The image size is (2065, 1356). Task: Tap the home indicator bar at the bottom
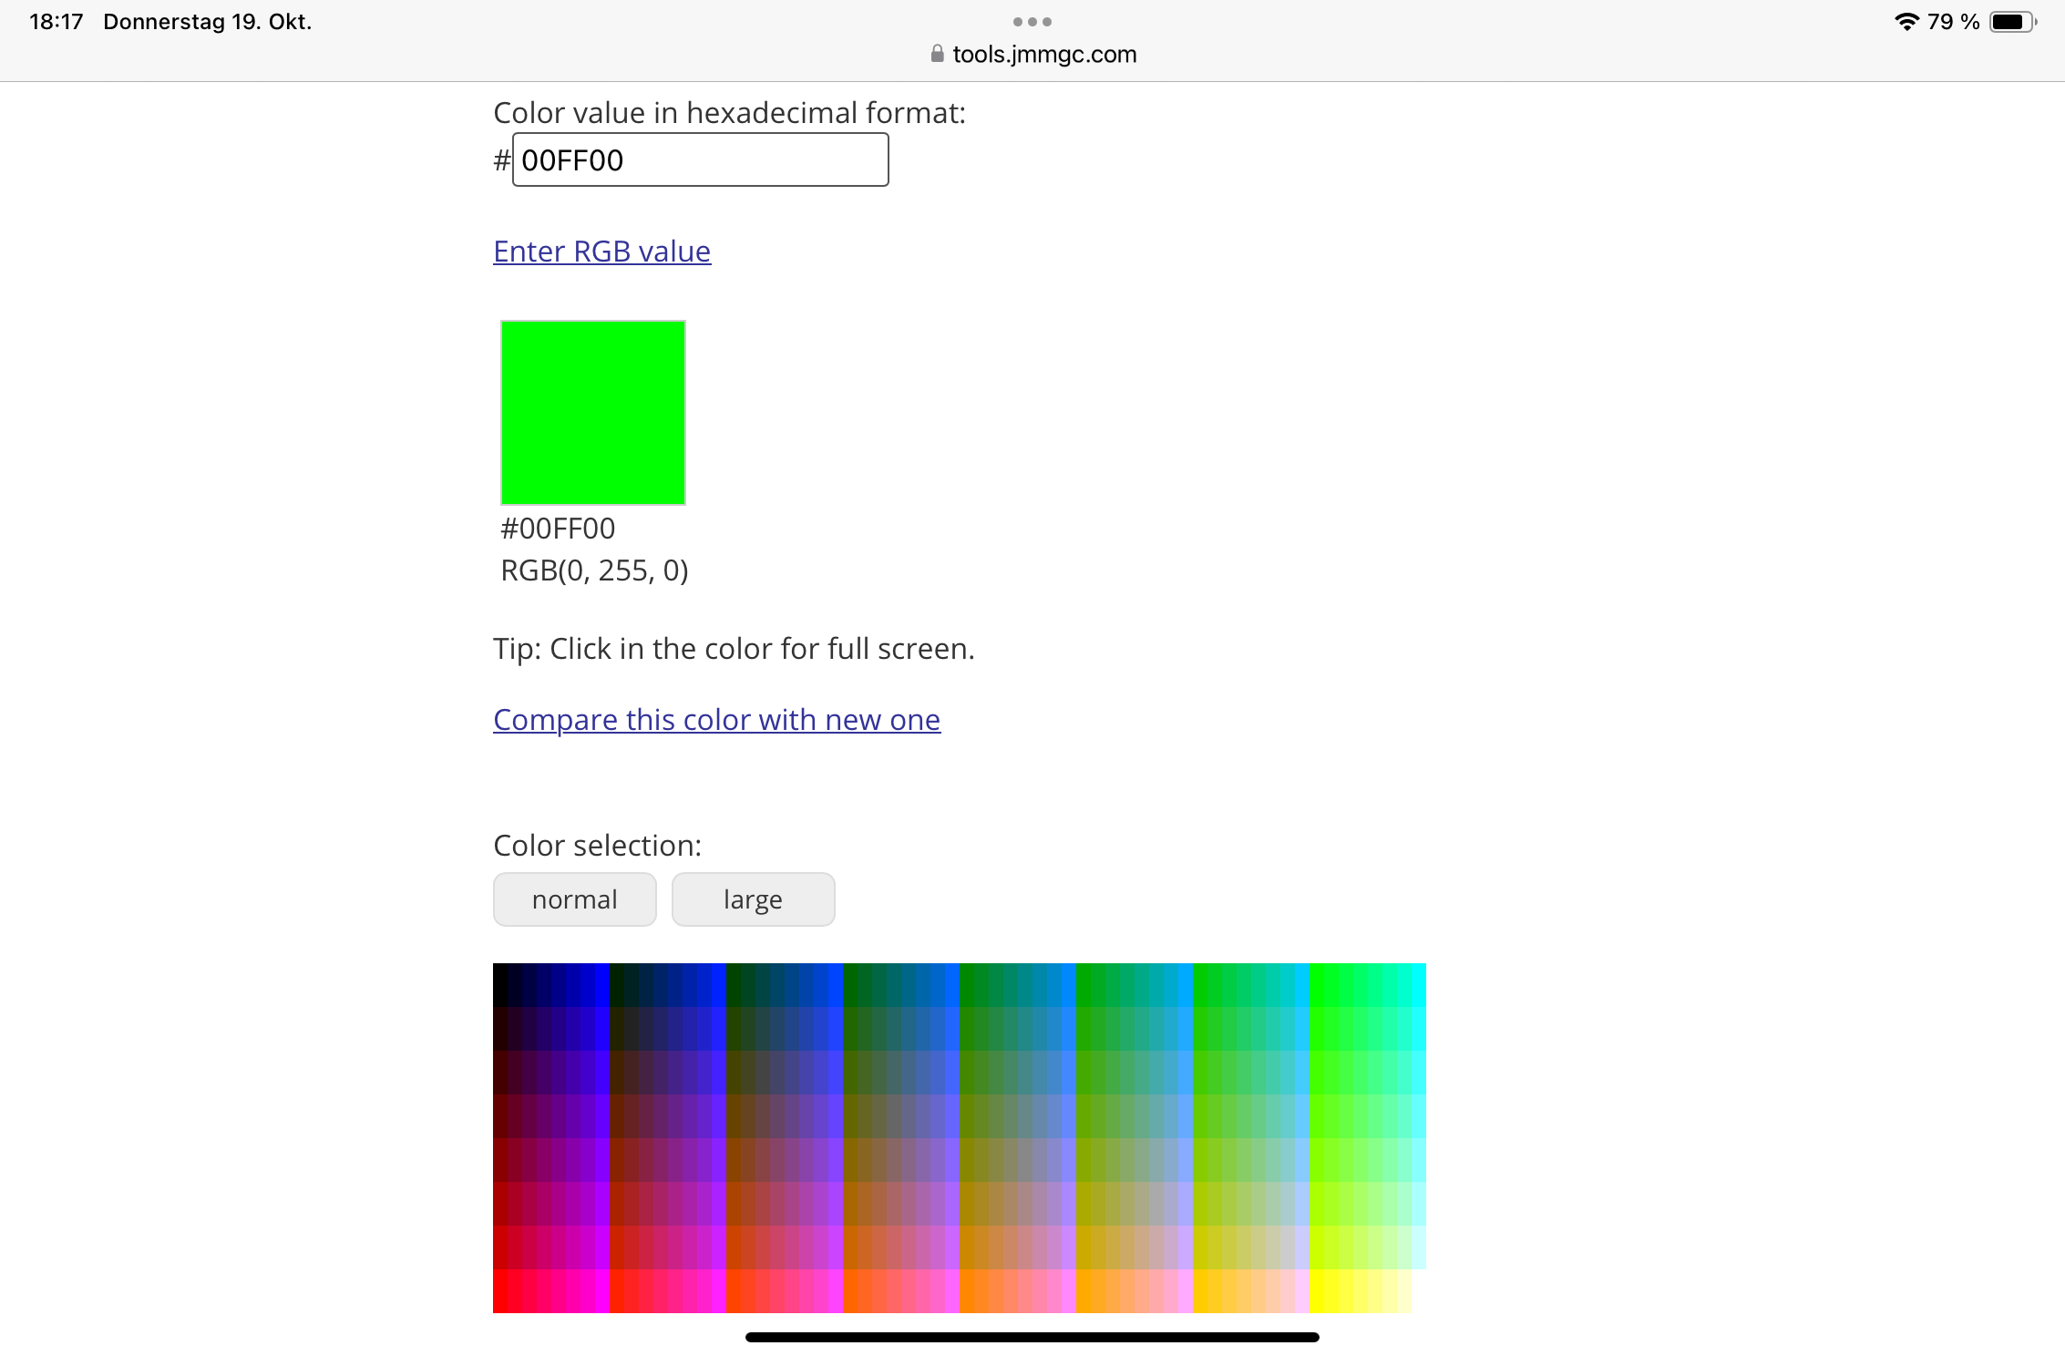1032,1337
